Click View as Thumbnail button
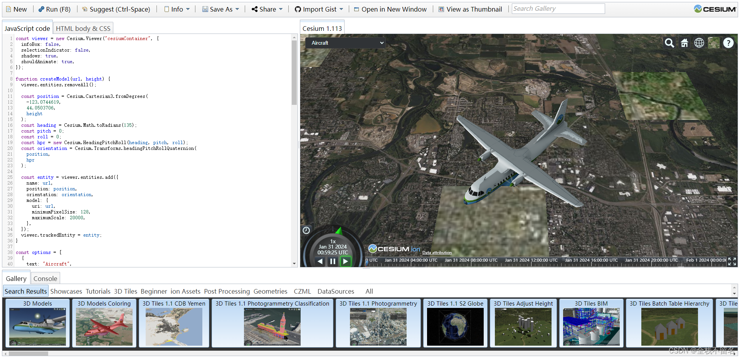 470,9
